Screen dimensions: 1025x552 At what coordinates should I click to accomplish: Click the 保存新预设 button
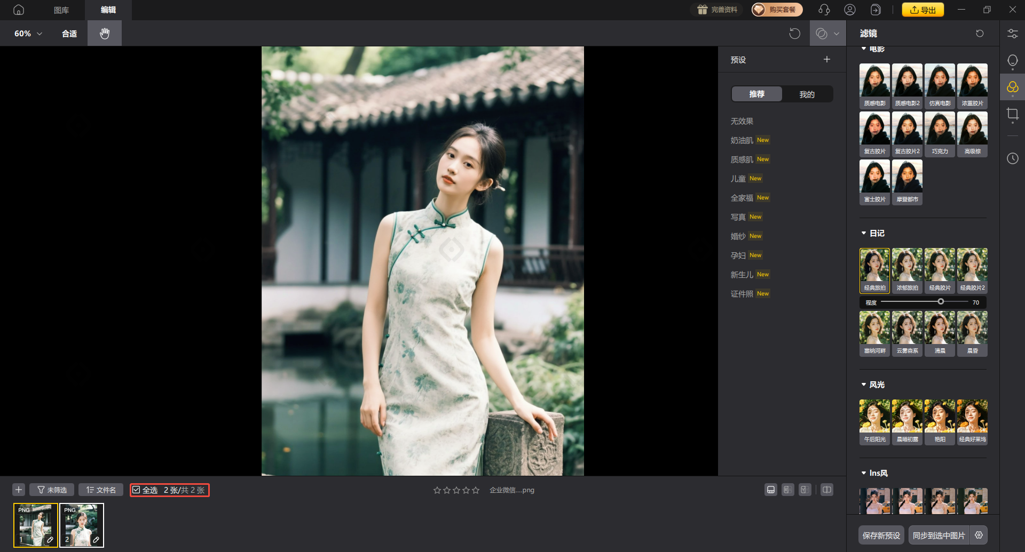point(881,535)
